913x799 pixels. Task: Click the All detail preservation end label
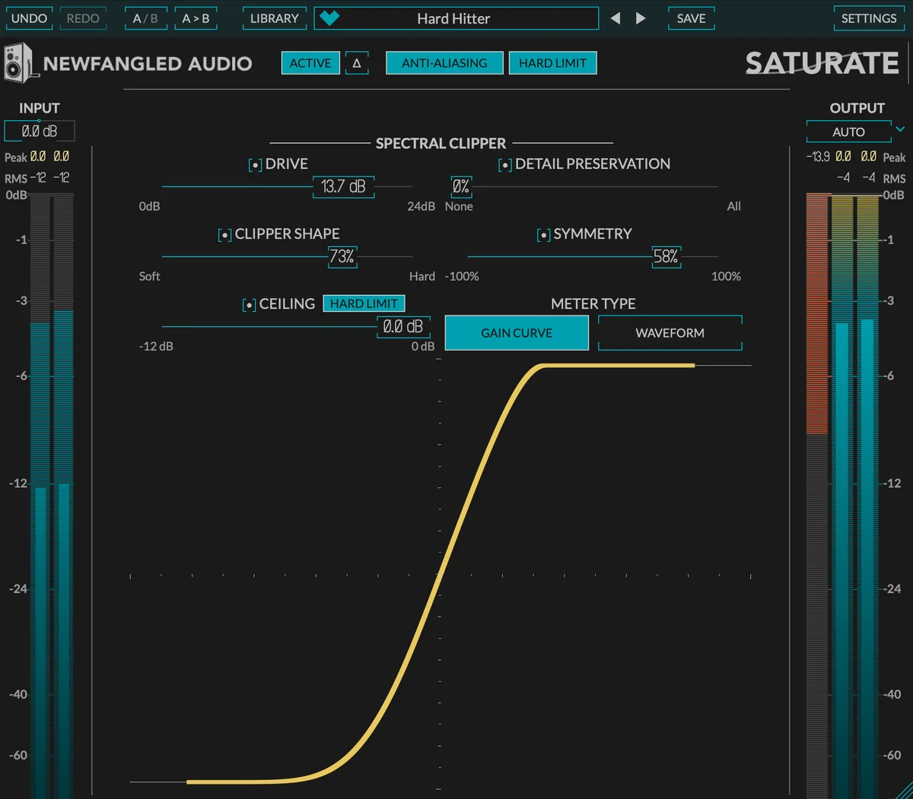(x=733, y=206)
